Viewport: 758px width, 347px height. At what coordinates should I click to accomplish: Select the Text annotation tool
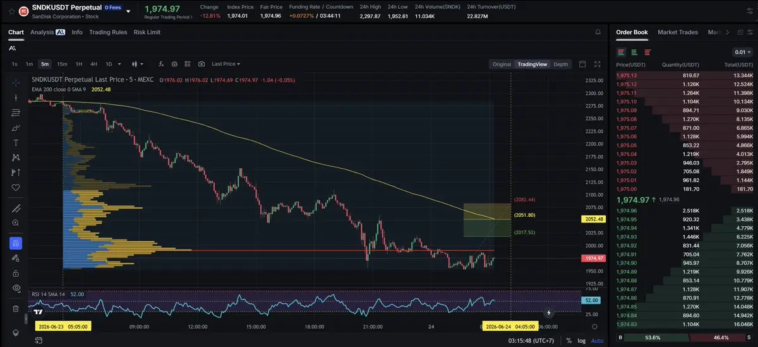[16, 142]
